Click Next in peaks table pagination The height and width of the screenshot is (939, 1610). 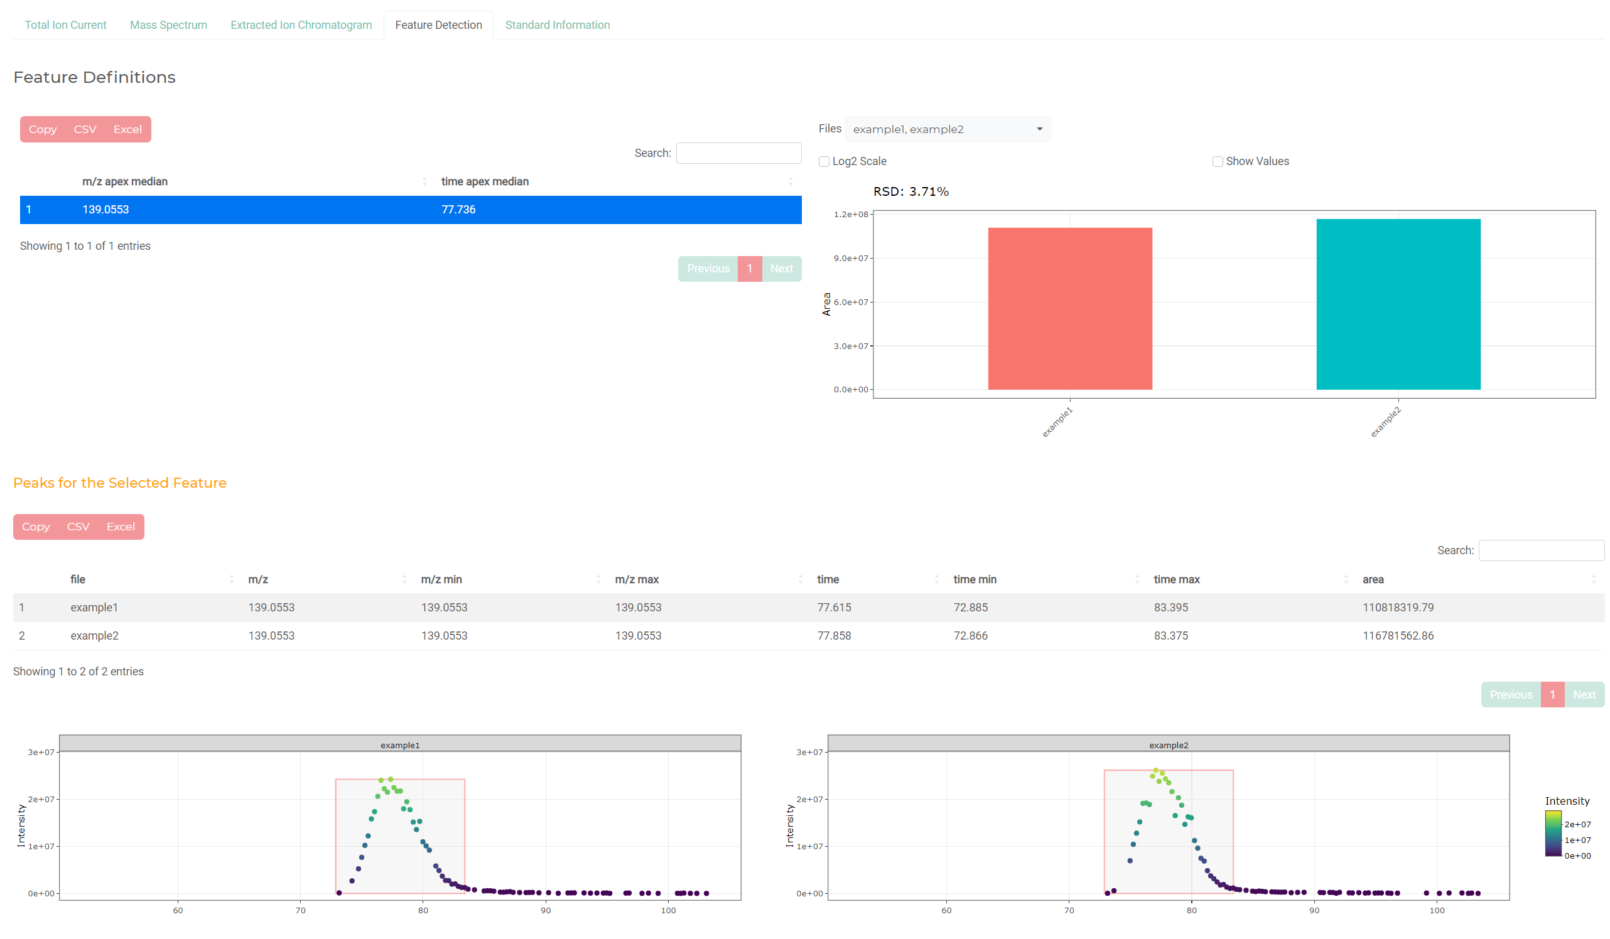1584,694
